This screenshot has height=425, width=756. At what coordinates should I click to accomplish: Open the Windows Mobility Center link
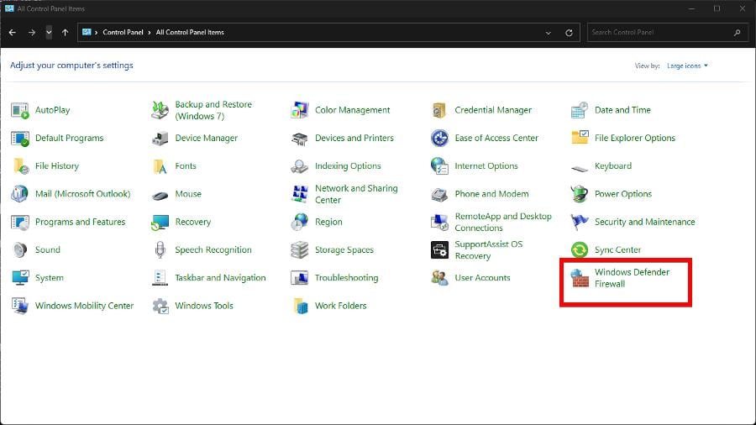pyautogui.click(x=84, y=306)
